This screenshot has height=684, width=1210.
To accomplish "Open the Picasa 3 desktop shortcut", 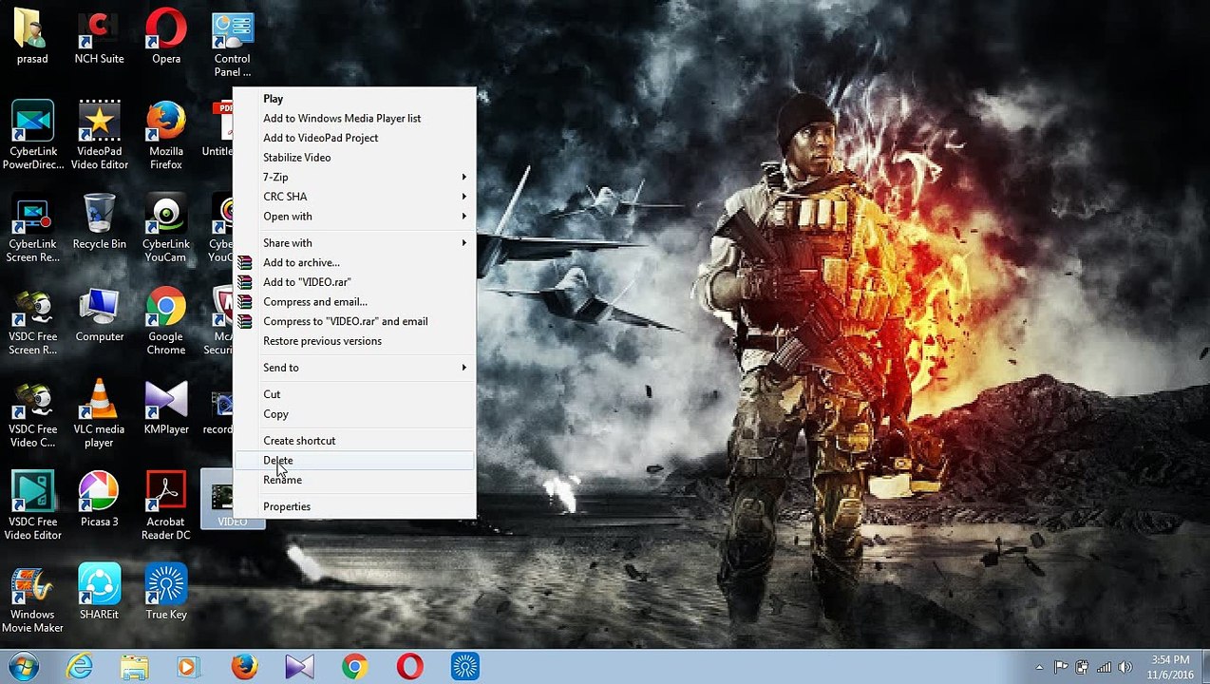I will pos(99,500).
